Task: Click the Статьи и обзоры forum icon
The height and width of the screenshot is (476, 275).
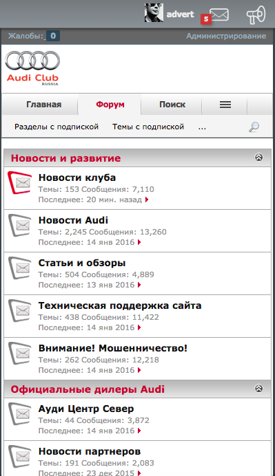Action: click(x=20, y=268)
